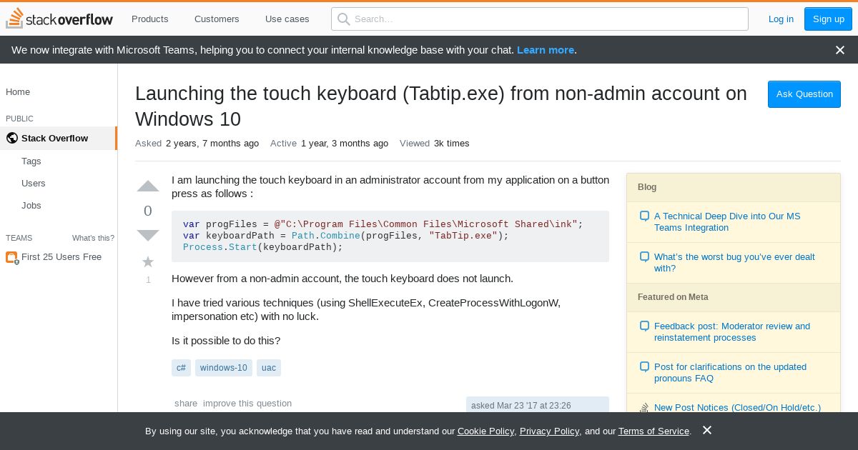Open First 25 Users Free link
858x450 pixels.
61,257
